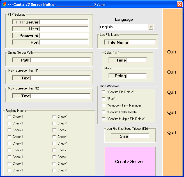Click the Log File Size field
The width and height of the screenshot is (184, 177).
[x=139, y=136]
